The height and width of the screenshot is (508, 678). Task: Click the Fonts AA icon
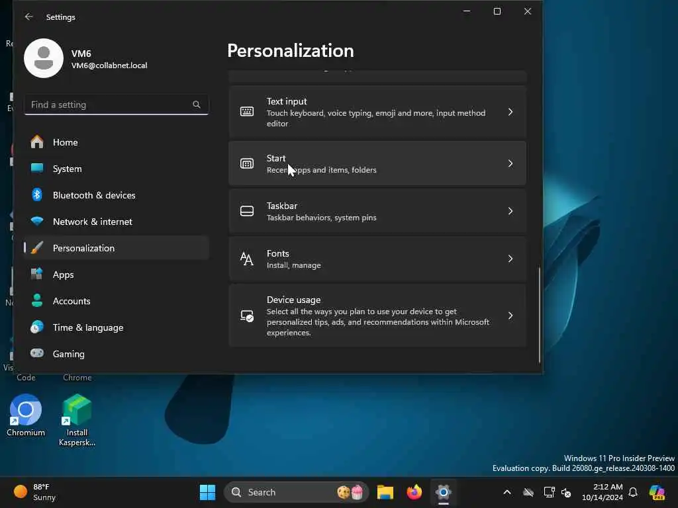247,259
